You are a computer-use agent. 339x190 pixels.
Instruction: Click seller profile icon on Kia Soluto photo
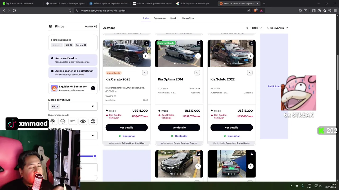[252, 43]
